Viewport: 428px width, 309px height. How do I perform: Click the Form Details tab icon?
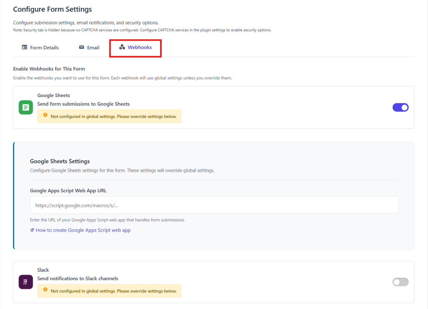point(25,47)
